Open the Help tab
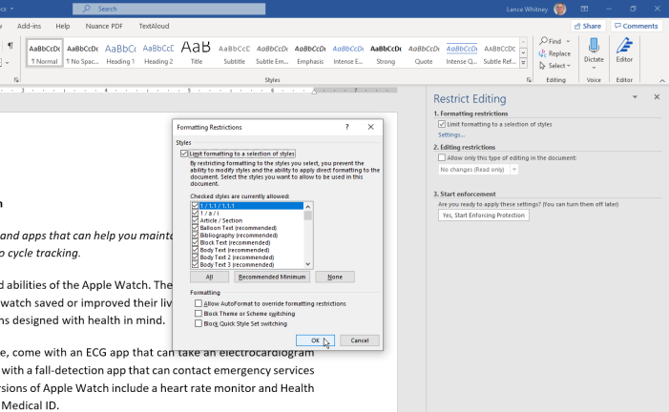Viewport: 669px width, 412px height. coord(63,26)
